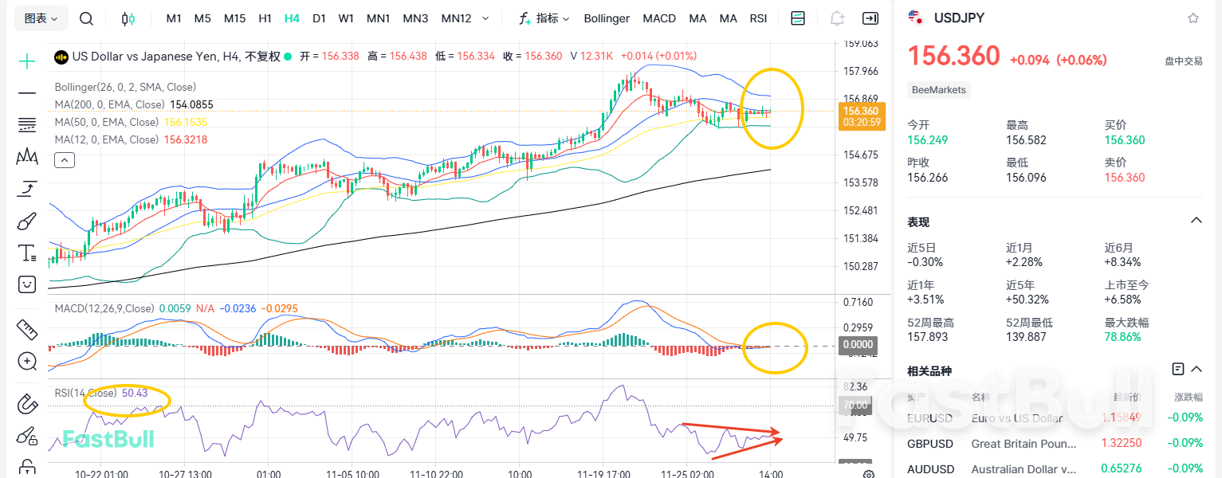Select the crosshair cursor tool

[26, 59]
